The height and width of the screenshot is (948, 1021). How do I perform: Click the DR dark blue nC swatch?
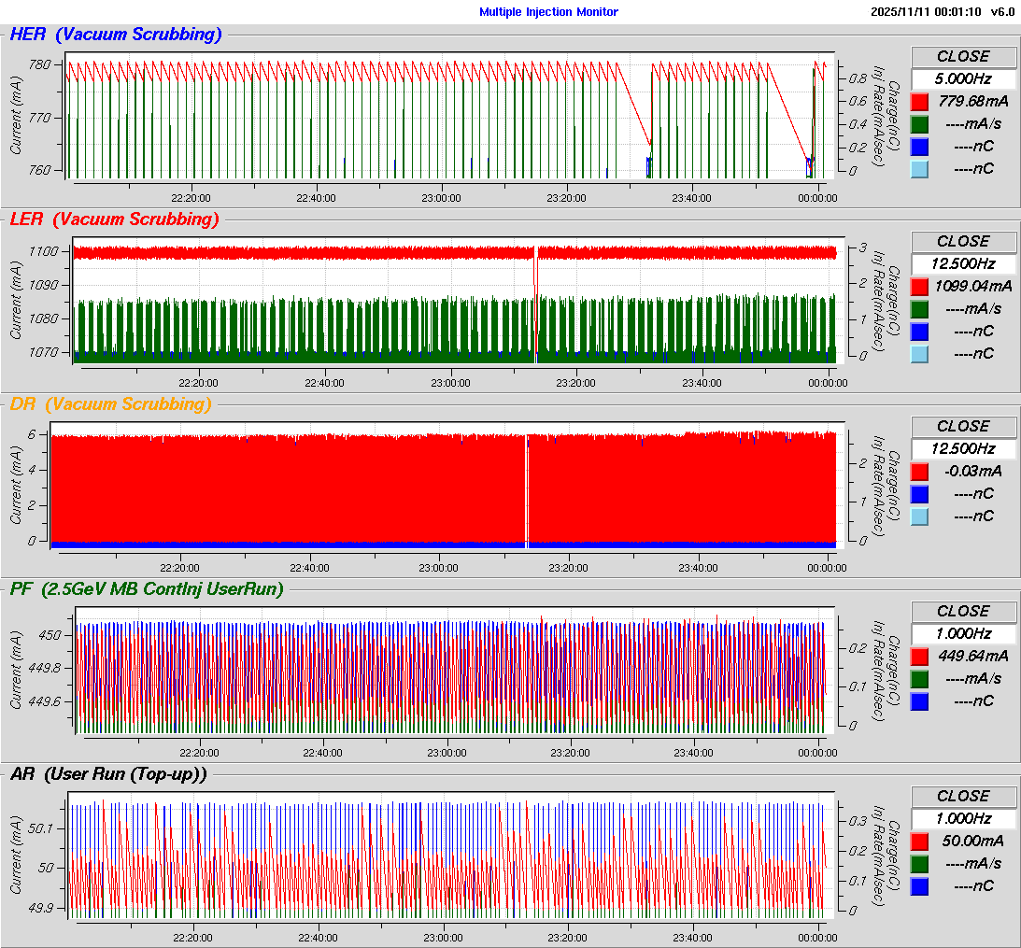[919, 494]
